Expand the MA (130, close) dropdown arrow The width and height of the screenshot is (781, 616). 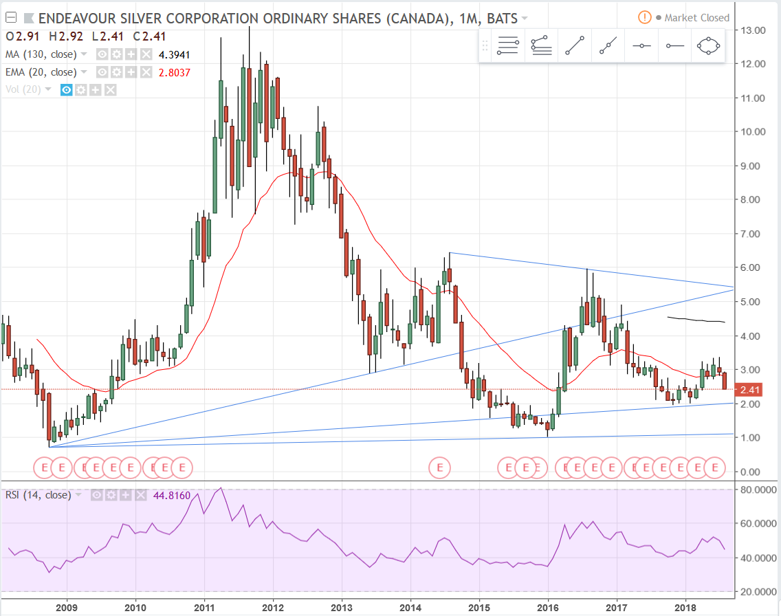[x=84, y=54]
